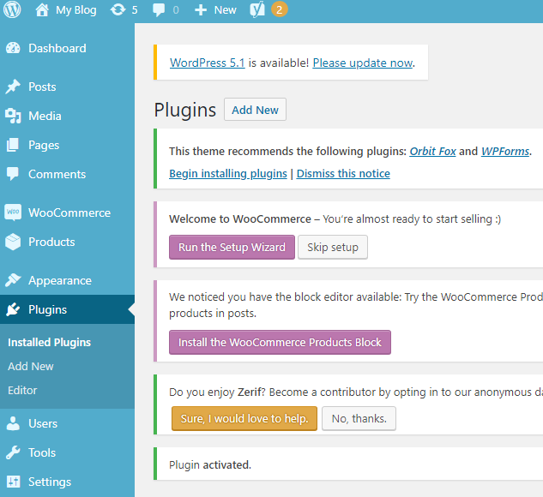The width and height of the screenshot is (543, 497).
Task: Click Run the Setup Wizard button
Action: (232, 247)
